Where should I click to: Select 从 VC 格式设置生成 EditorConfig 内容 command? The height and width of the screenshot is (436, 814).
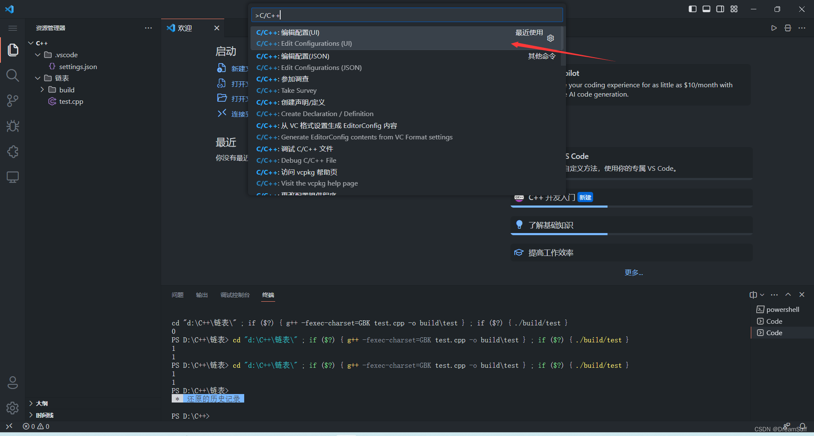click(x=406, y=131)
